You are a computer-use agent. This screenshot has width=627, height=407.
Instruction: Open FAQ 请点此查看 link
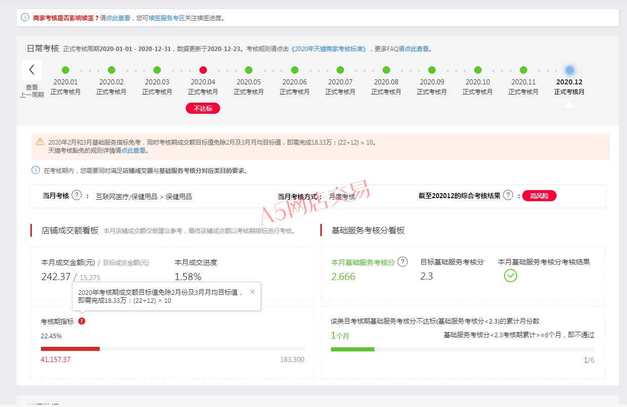[413, 49]
